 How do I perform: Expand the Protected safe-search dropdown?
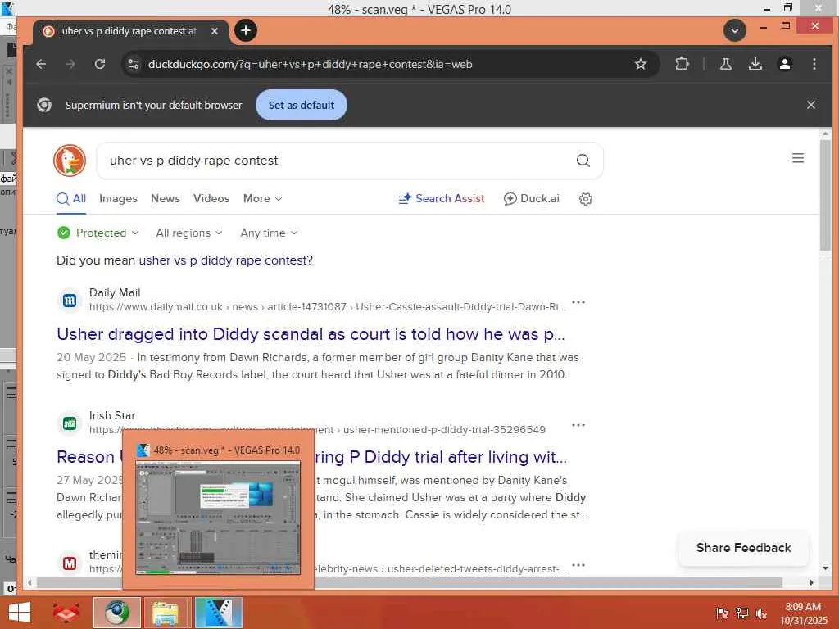(98, 233)
